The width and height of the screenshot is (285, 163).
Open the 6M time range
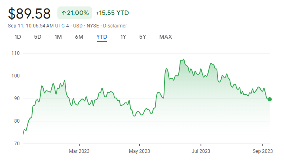click(x=79, y=37)
